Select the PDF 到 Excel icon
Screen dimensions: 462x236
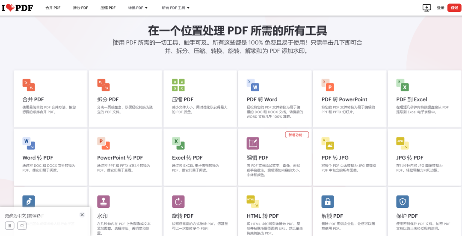point(403,85)
